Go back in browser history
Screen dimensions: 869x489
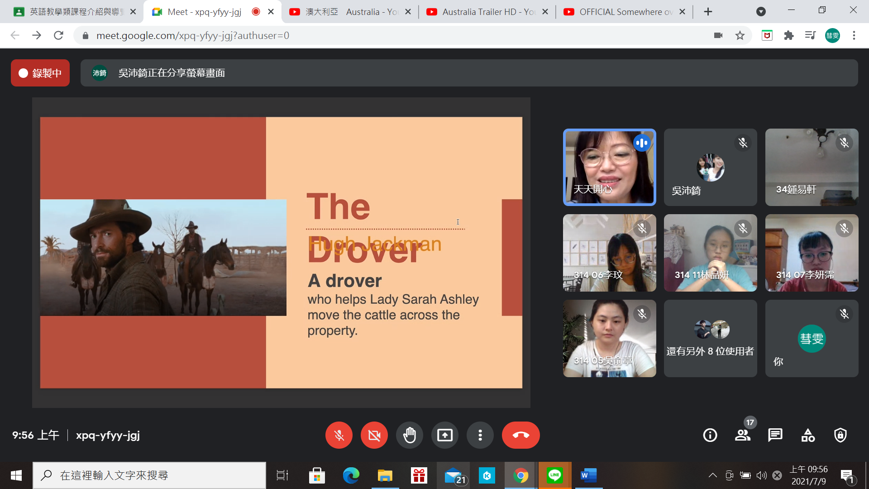click(x=15, y=35)
